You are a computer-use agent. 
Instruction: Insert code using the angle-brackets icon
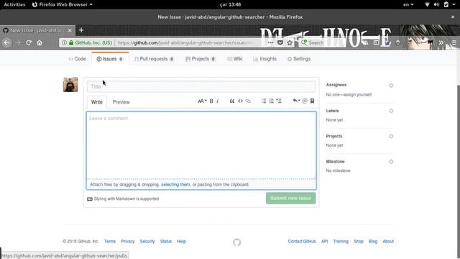pyautogui.click(x=240, y=101)
